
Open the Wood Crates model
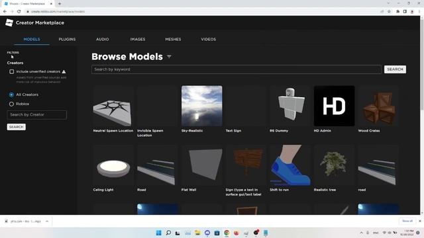pos(378,106)
